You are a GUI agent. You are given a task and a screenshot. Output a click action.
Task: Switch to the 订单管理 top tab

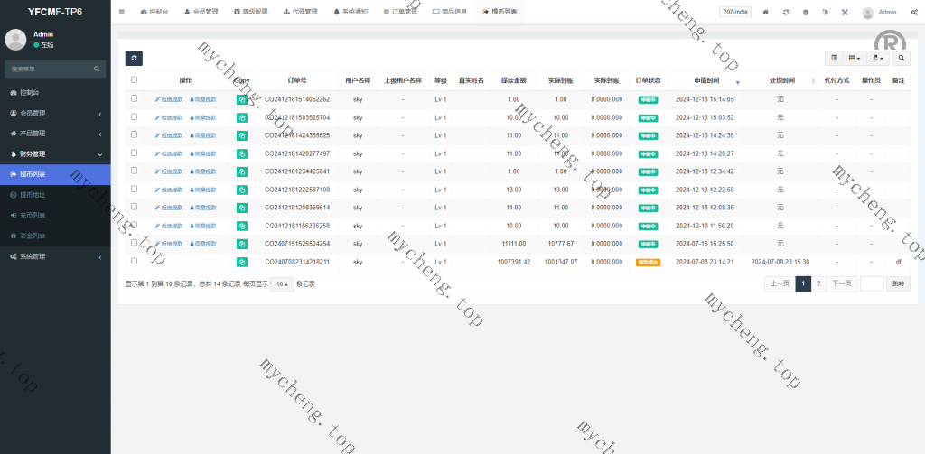[400, 13]
